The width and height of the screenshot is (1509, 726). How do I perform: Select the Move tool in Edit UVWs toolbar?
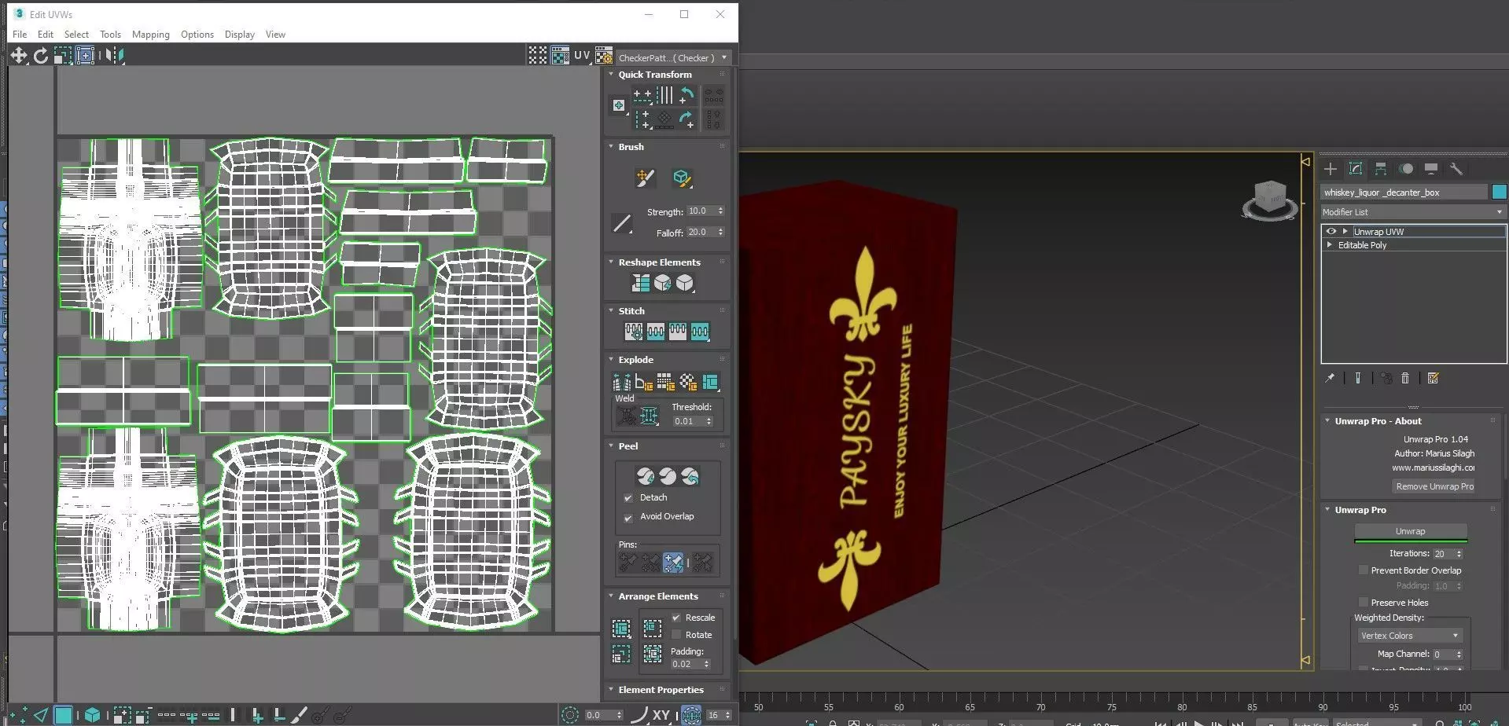18,55
